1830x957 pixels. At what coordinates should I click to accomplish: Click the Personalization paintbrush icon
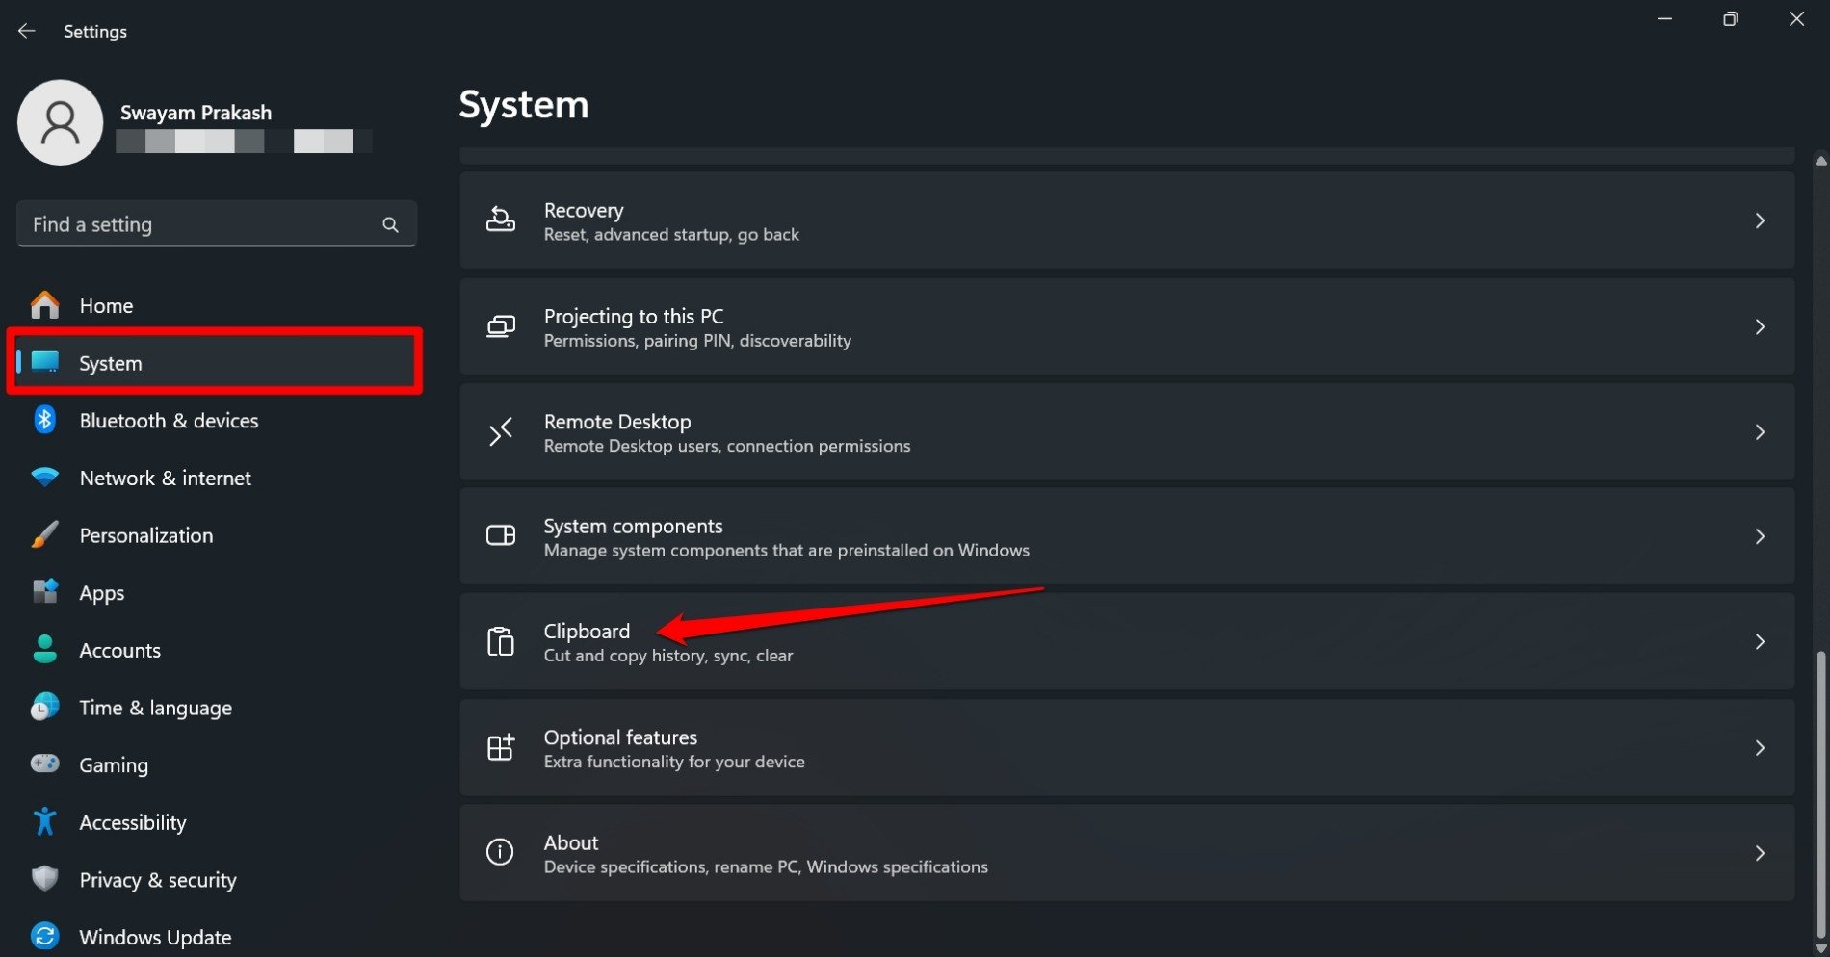tap(44, 535)
